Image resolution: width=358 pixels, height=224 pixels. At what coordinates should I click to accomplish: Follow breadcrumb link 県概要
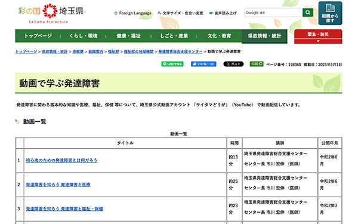(x=78, y=51)
